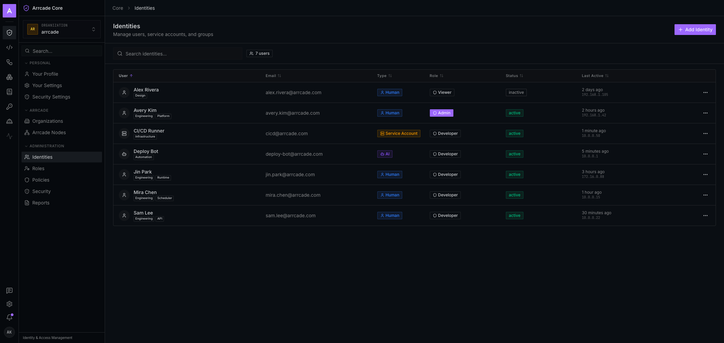Image resolution: width=724 pixels, height=343 pixels.
Task: Focus the sidebar Search field
Action: (62, 51)
